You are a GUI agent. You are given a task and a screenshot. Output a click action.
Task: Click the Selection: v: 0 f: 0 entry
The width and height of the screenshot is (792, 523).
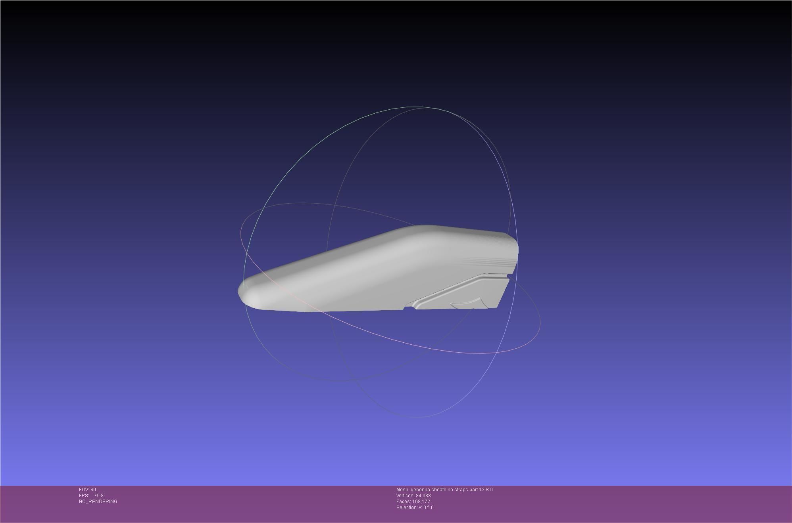pos(415,508)
